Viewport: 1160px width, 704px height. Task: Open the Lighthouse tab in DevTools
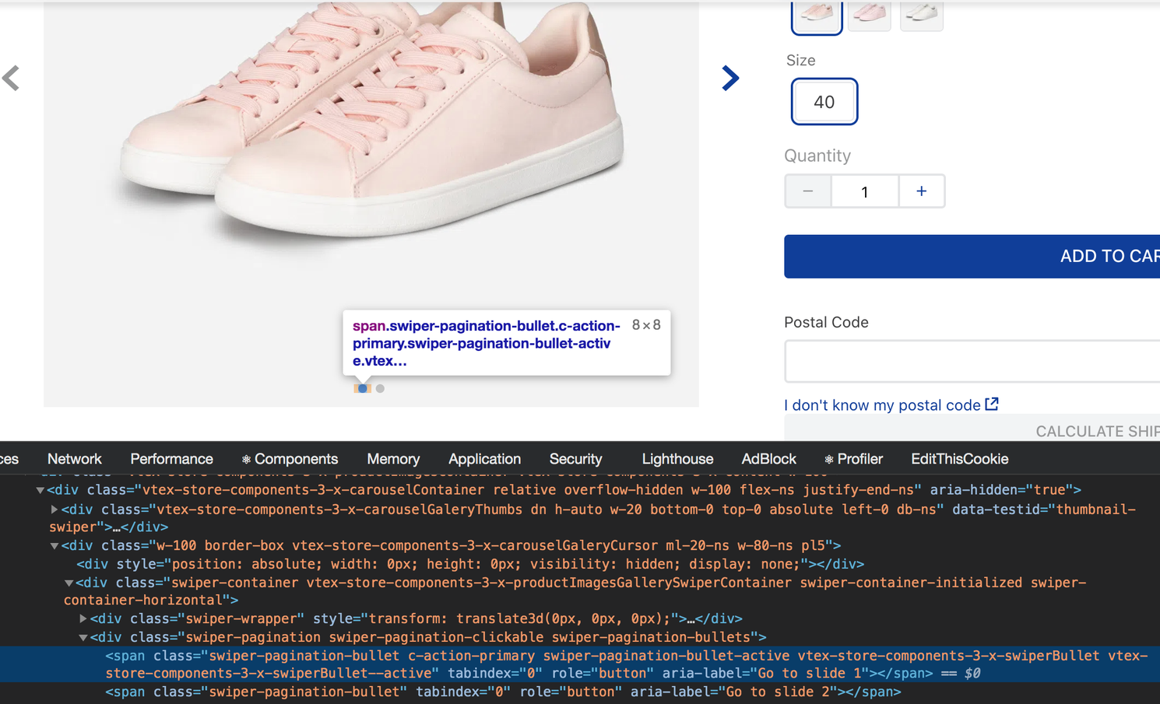[677, 459]
